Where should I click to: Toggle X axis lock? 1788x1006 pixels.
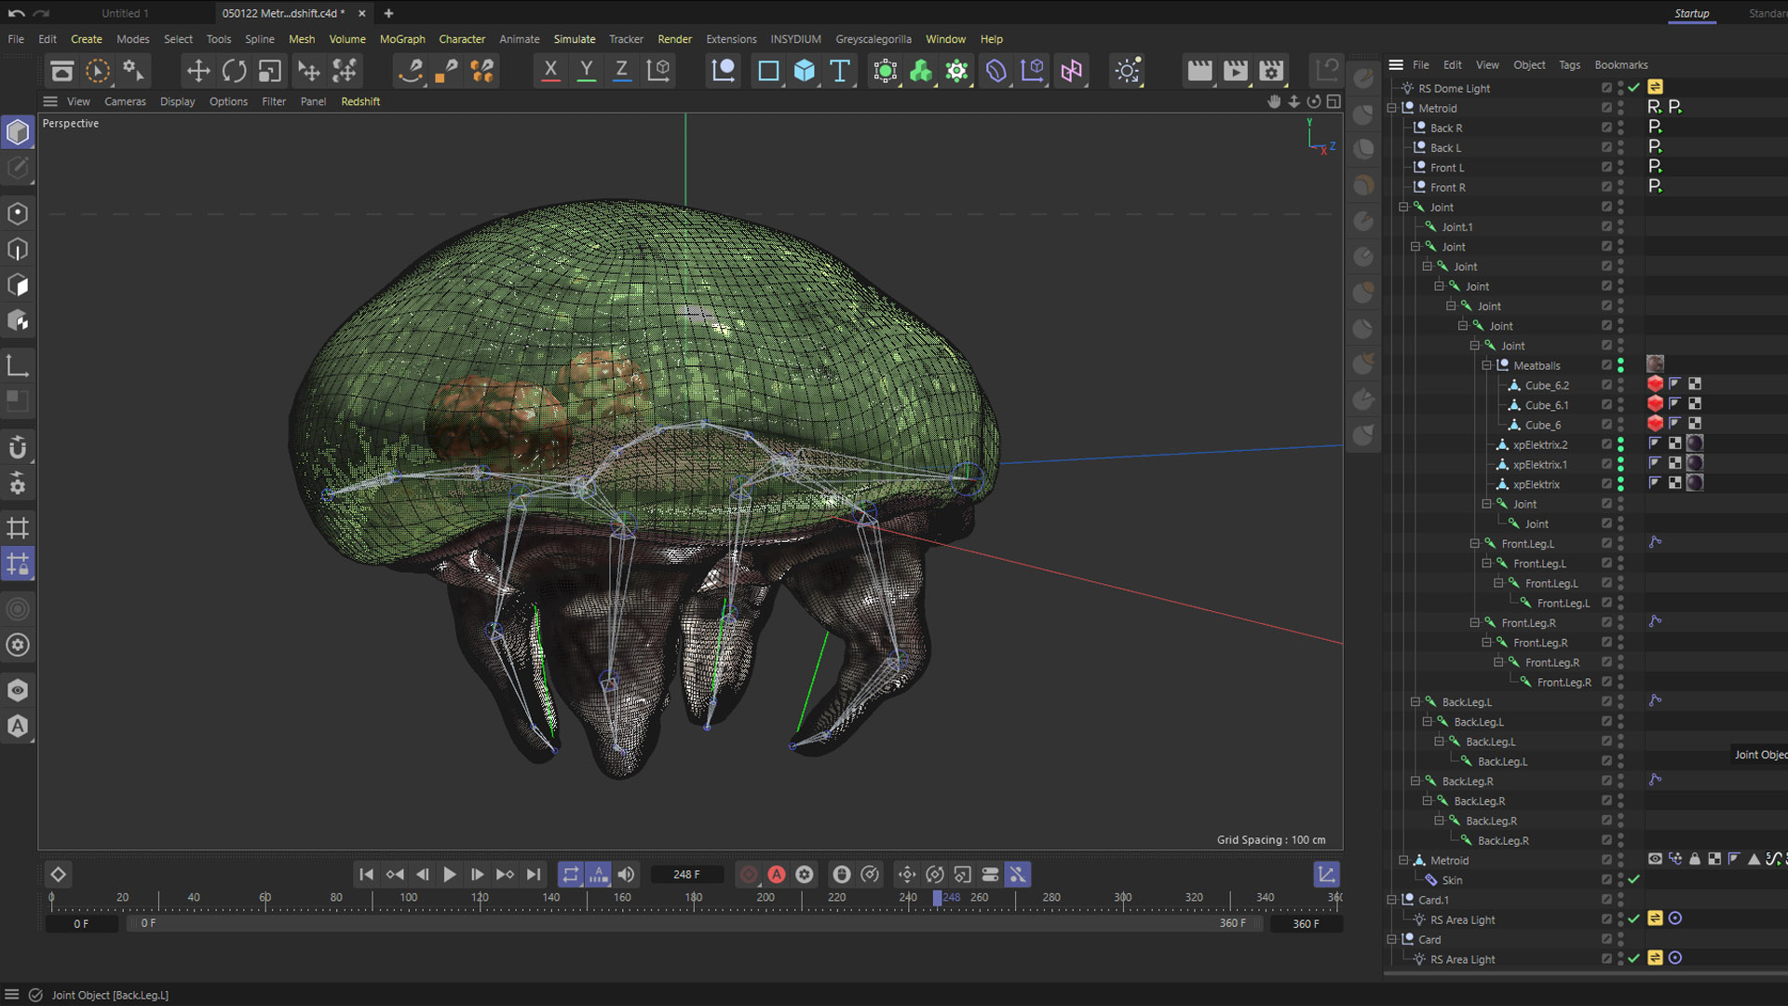pyautogui.click(x=550, y=71)
